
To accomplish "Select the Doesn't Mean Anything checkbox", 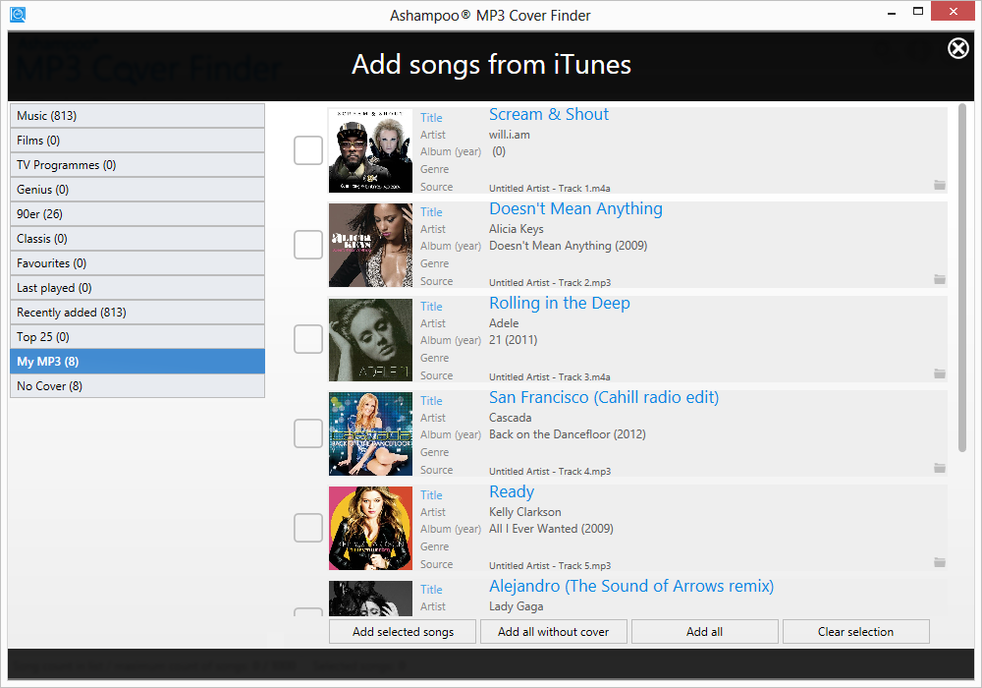I will click(x=308, y=245).
